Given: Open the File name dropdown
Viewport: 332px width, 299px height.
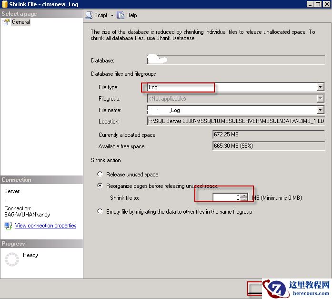Looking at the screenshot, I should point(321,110).
